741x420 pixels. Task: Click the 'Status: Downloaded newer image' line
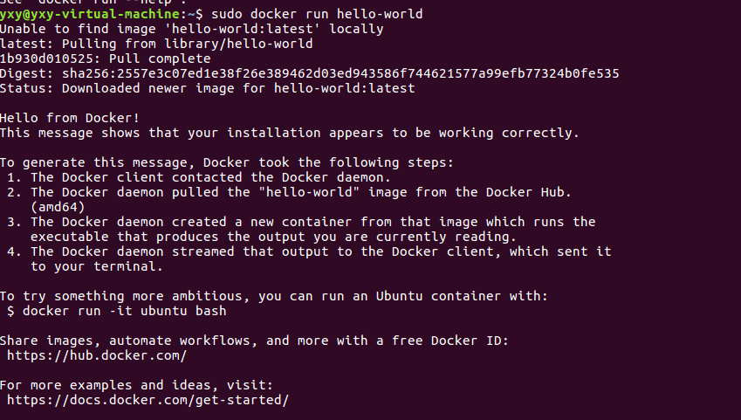[207, 88]
